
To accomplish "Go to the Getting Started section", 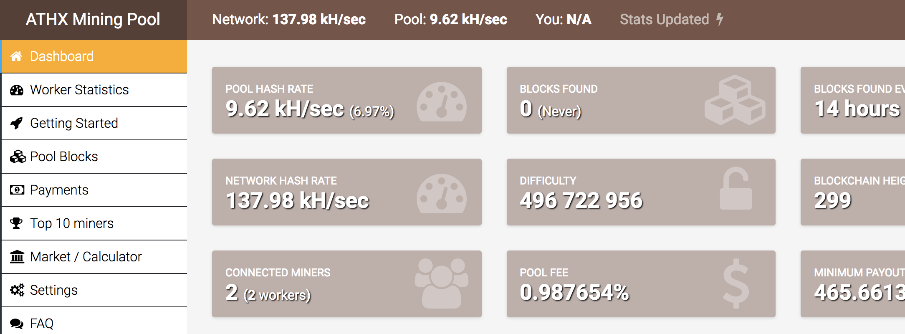I will [x=74, y=123].
